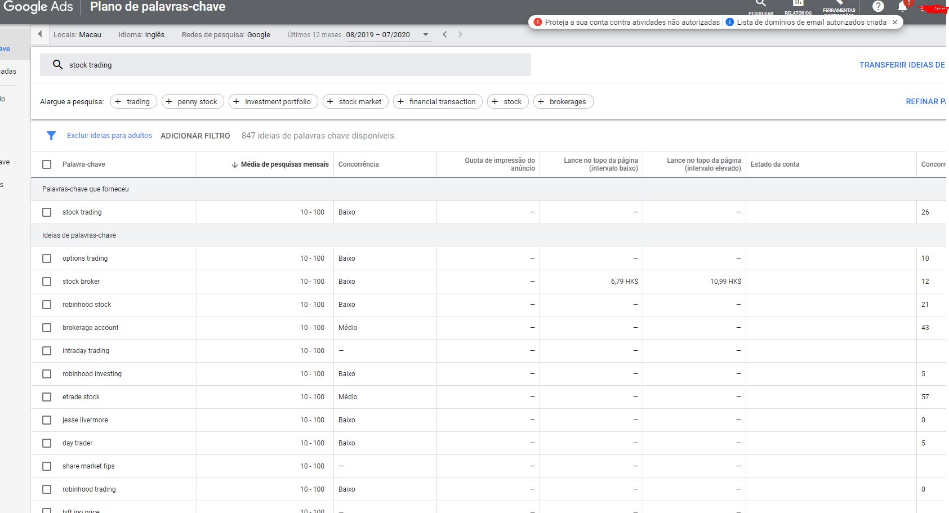Click the magnifier icon inside the search box

point(57,64)
